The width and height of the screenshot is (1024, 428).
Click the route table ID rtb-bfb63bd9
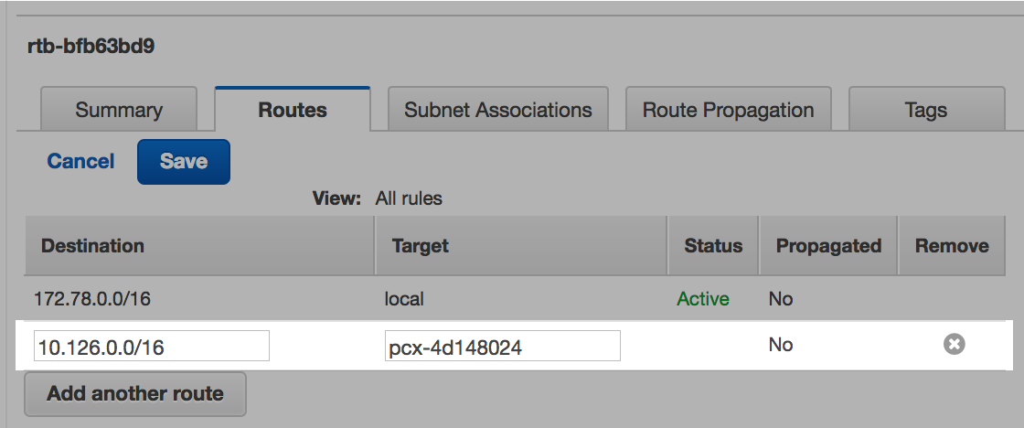[91, 46]
